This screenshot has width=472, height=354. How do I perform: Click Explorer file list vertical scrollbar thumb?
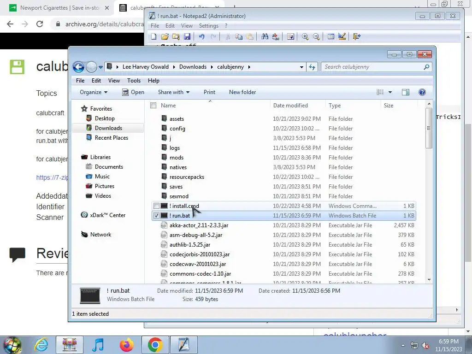(429, 128)
